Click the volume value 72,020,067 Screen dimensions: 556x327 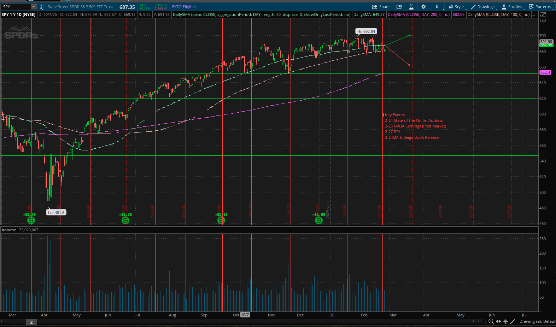point(29,230)
